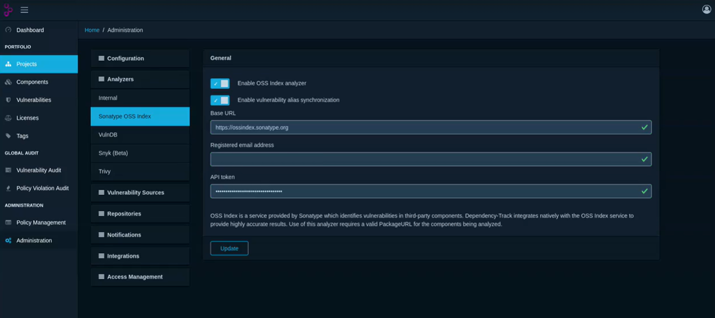Click the Update button
The width and height of the screenshot is (715, 318).
[x=229, y=248]
